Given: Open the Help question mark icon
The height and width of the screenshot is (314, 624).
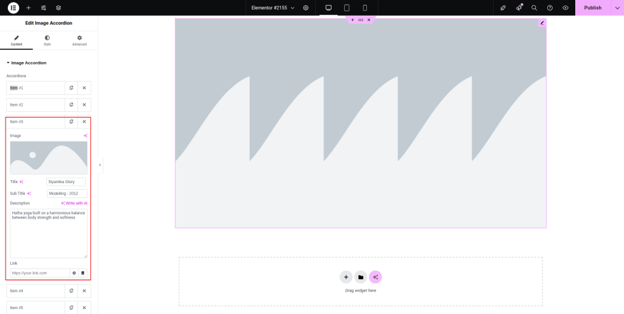Looking at the screenshot, I should click(550, 7).
